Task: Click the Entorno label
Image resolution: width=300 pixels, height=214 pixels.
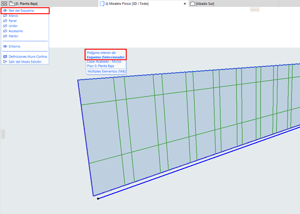Action: point(14,46)
